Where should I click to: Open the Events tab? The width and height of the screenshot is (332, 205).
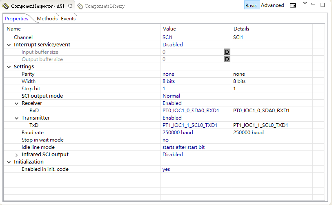pos(68,19)
